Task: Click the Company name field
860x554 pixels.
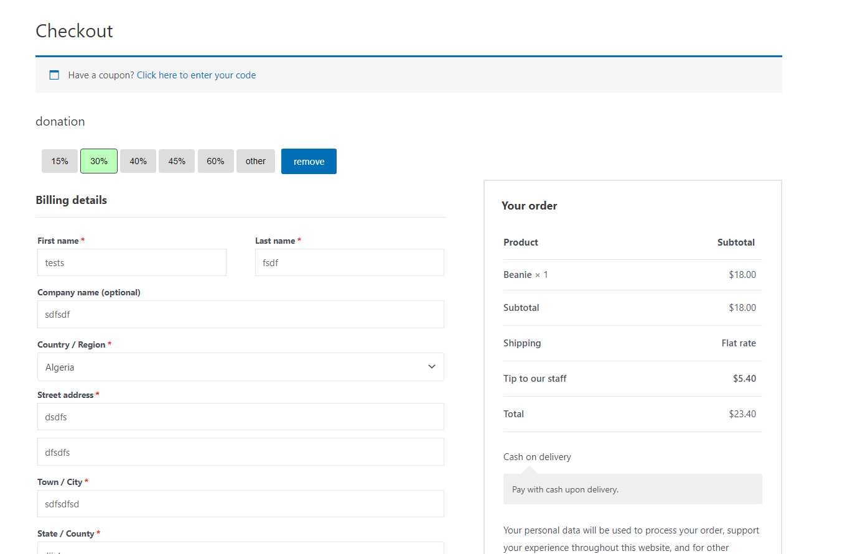Action: 241,314
